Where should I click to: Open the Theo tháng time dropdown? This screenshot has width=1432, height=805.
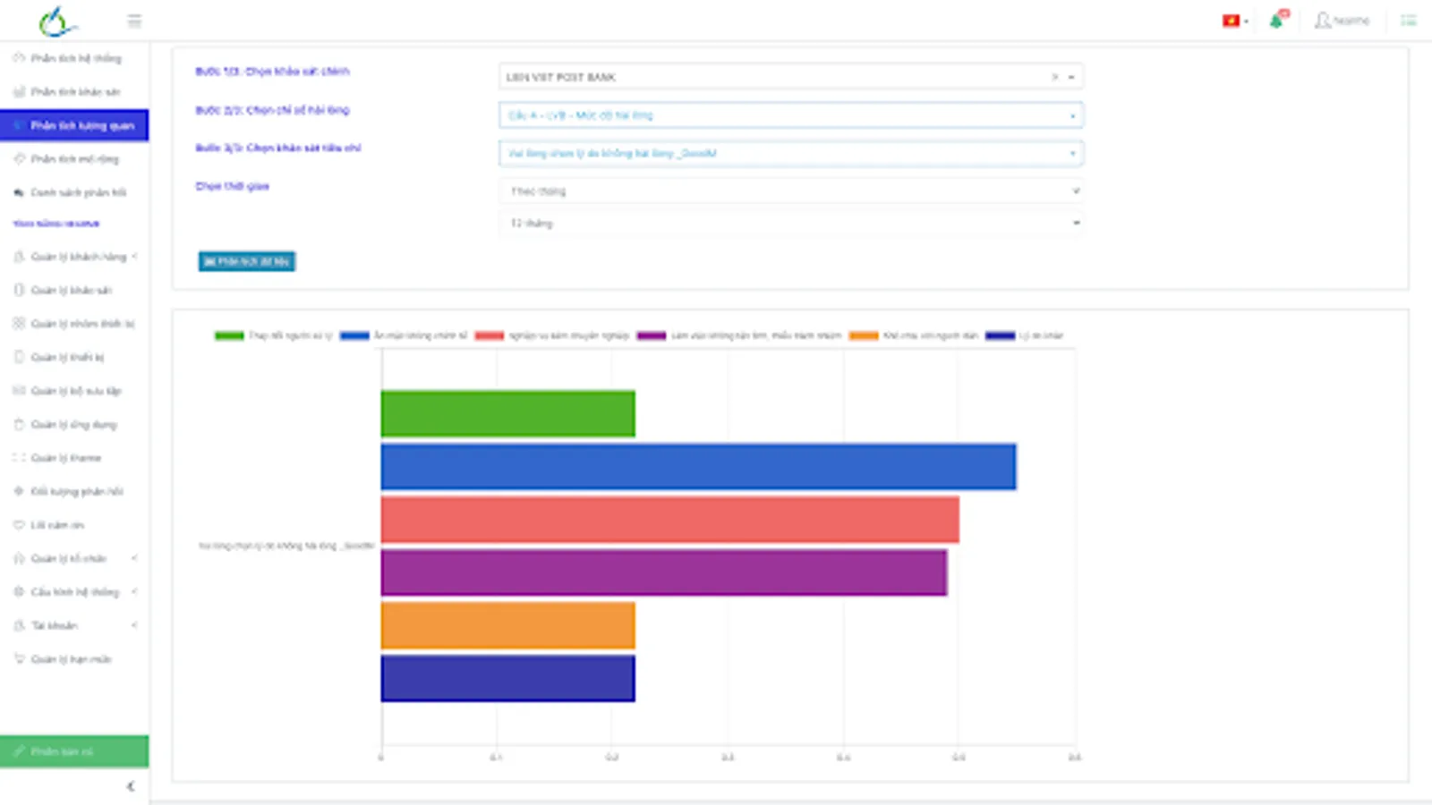(x=791, y=191)
